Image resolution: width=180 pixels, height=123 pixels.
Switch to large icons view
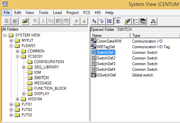94,21
